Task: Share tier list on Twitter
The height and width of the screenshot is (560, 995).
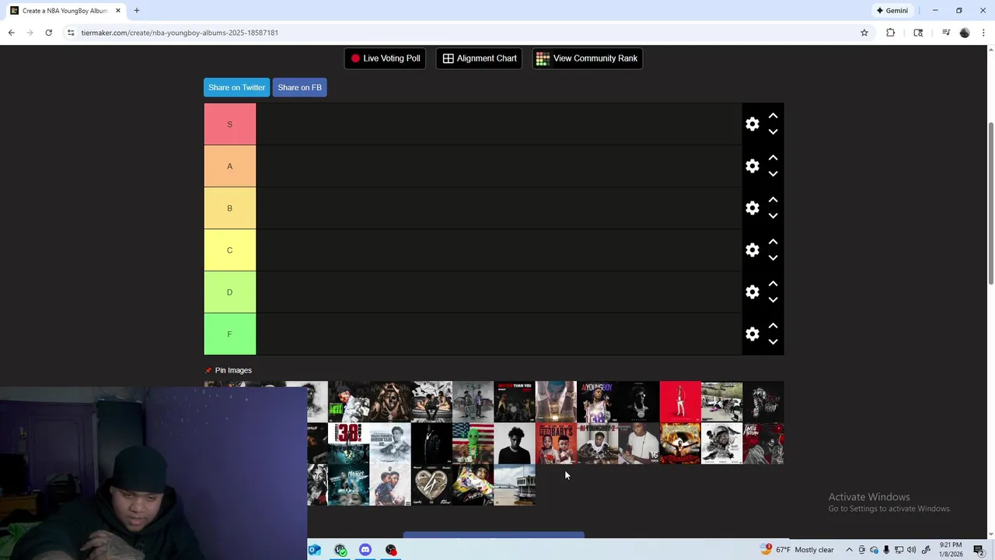Action: [236, 87]
